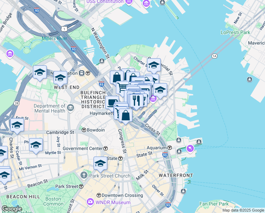Select the WATERFRONT neighborhood label
The image size is (265, 213).
(x=176, y=175)
